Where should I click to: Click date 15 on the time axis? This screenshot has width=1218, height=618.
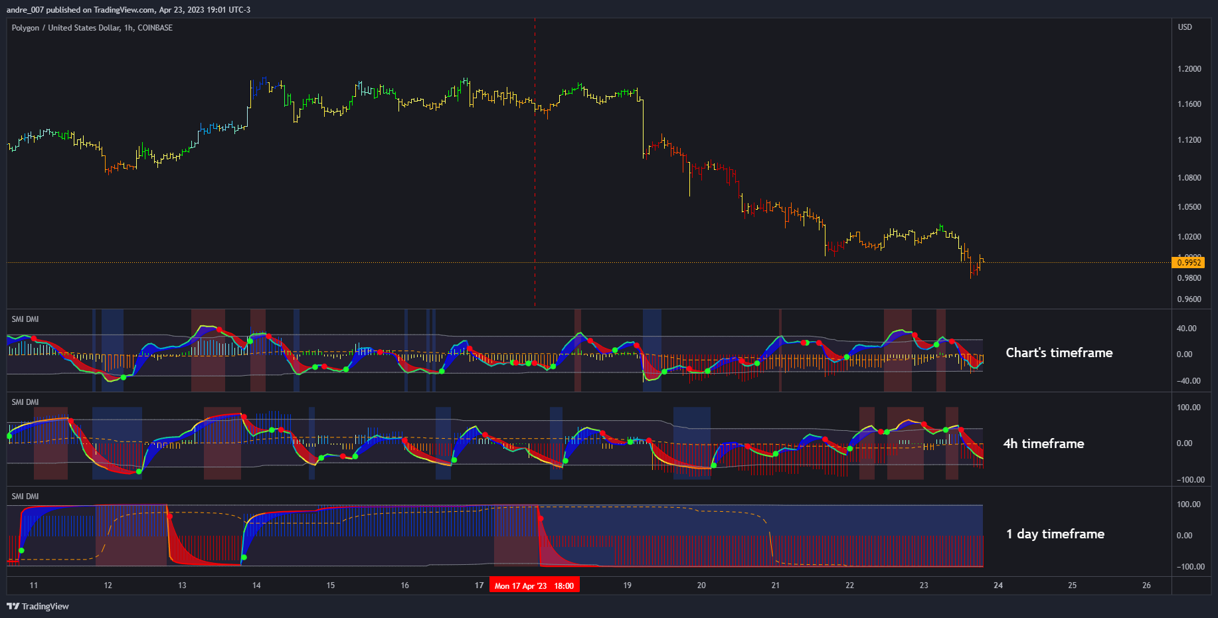click(x=331, y=585)
